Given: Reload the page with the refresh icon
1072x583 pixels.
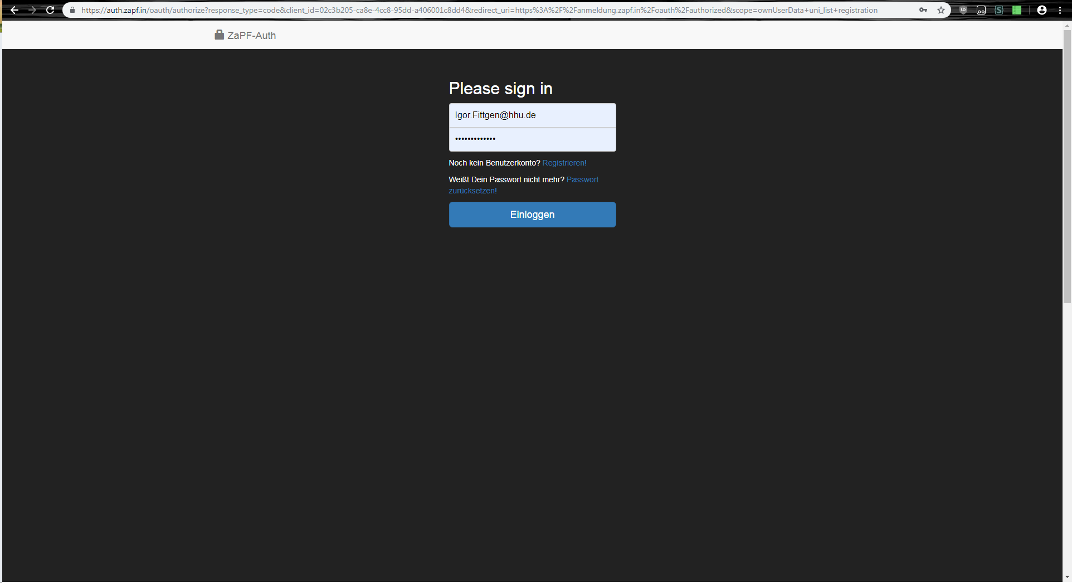Looking at the screenshot, I should point(50,10).
